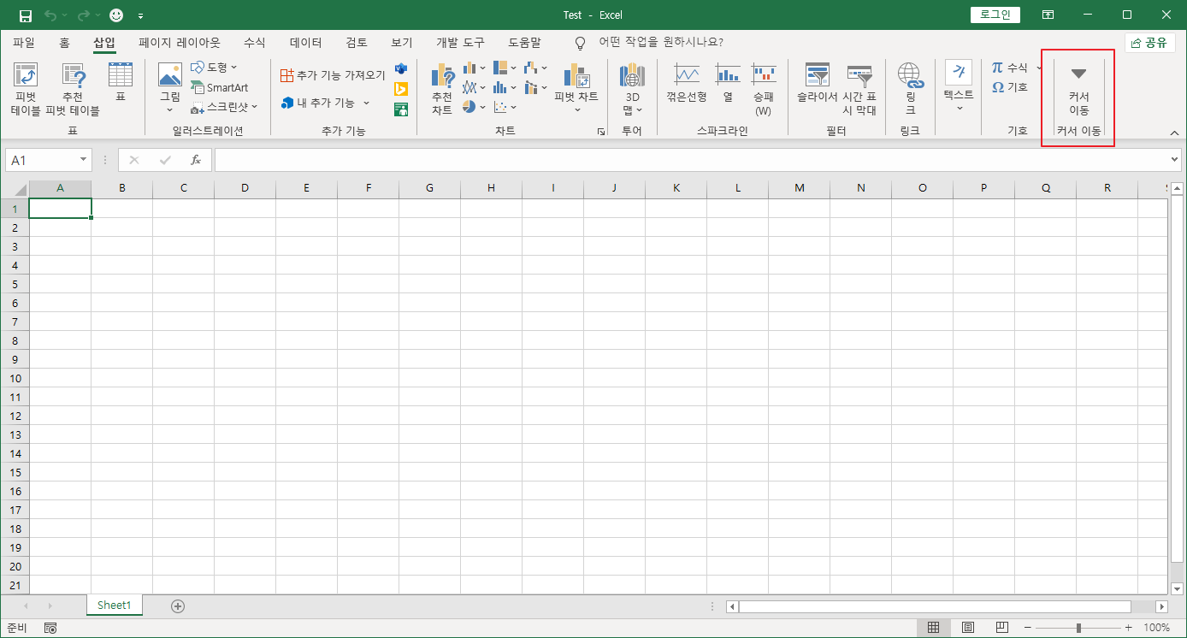Click the Save icon in quick access
Screen dimensions: 1187x638
pos(26,15)
